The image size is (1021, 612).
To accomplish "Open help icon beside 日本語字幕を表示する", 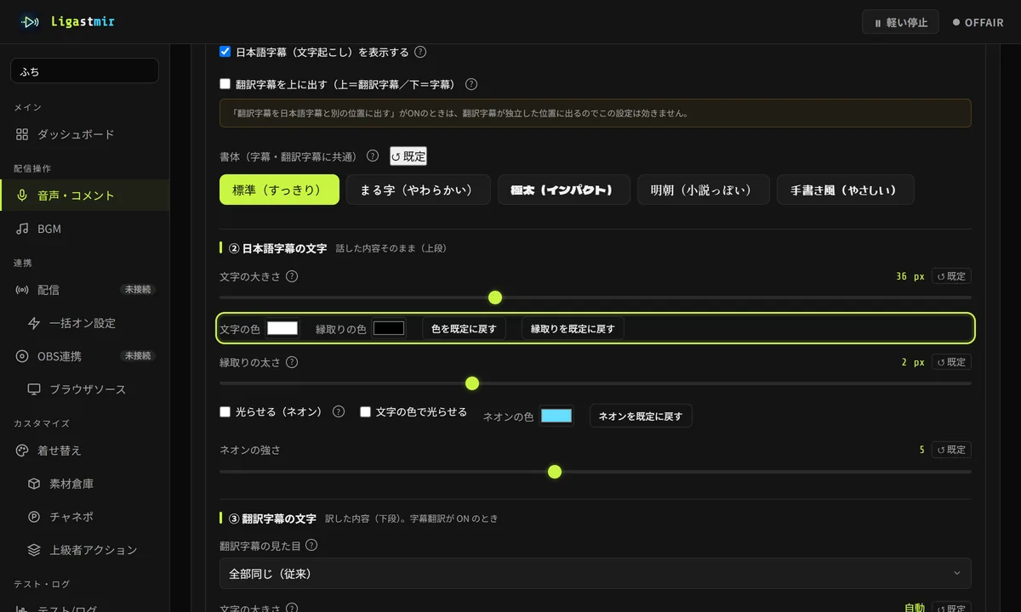I will [x=420, y=52].
